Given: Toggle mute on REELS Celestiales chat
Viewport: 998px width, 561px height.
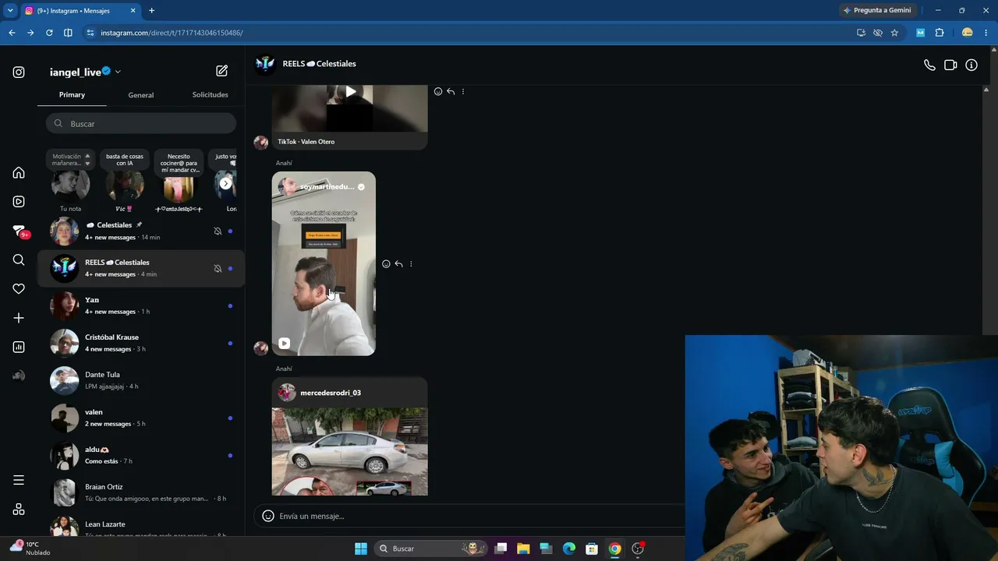Looking at the screenshot, I should [218, 269].
